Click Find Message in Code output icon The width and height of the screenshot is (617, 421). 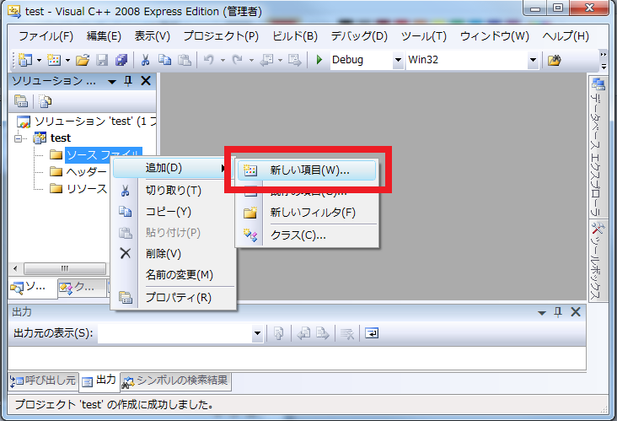tap(279, 334)
